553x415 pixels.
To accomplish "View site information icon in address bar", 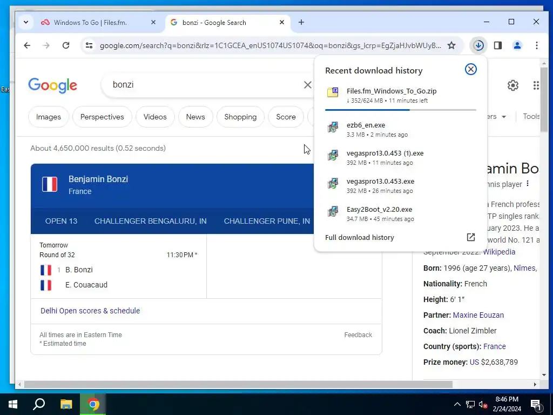I will (89, 45).
